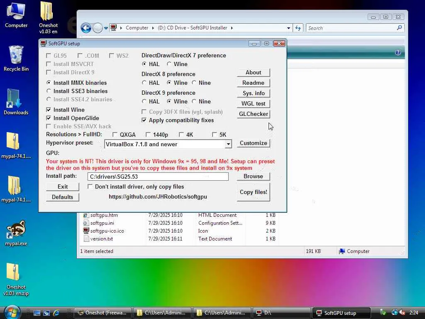Click Switch between windows quick launch icon

[46, 313]
